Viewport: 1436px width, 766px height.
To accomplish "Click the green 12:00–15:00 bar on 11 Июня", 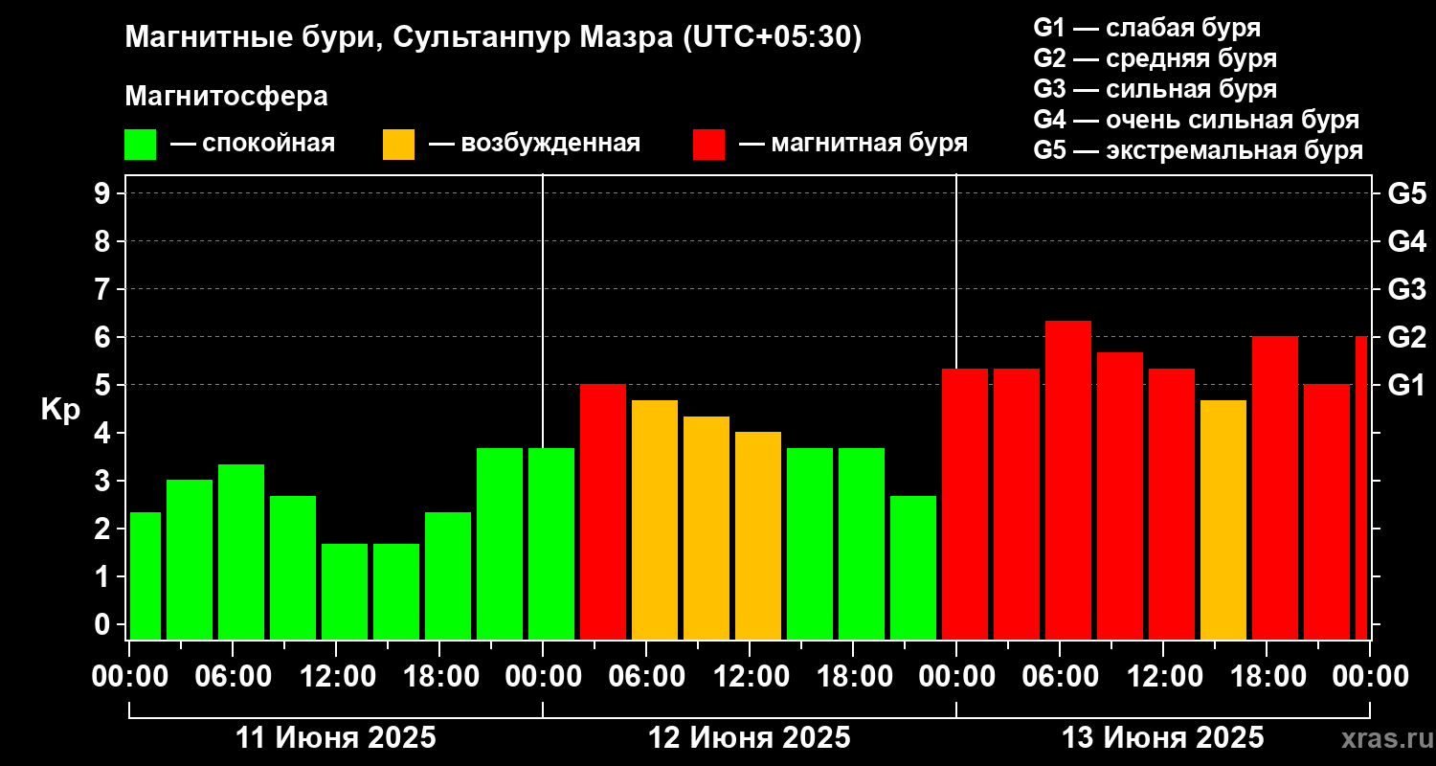I will [345, 591].
